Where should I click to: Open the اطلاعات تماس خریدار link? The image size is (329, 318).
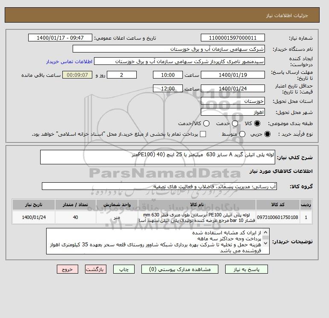point(69,61)
